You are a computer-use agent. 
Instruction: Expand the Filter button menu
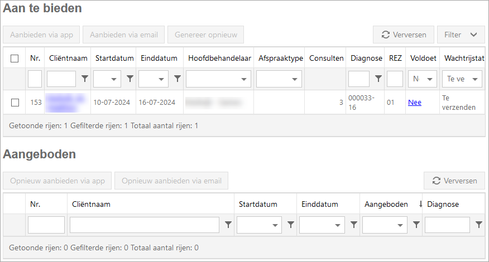coord(461,35)
